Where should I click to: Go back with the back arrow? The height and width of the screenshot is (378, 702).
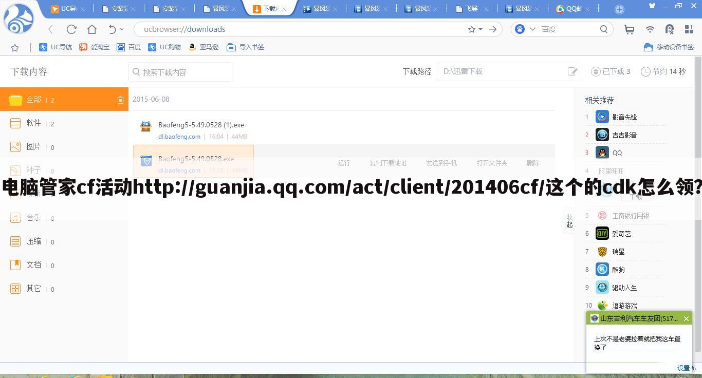(x=51, y=29)
